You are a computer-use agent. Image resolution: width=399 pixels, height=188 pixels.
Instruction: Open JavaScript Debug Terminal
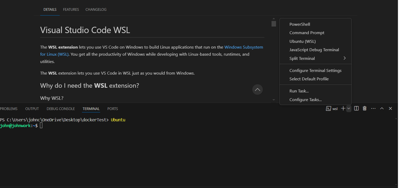pyautogui.click(x=314, y=50)
